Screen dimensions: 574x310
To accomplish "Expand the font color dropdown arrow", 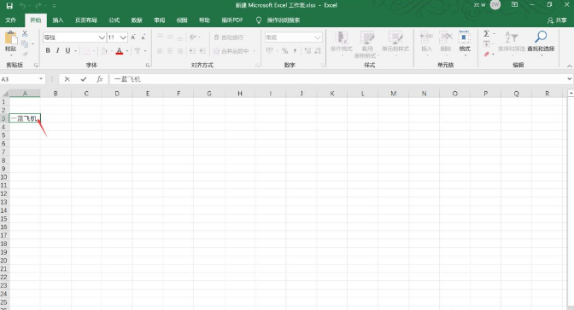I will 127,51.
